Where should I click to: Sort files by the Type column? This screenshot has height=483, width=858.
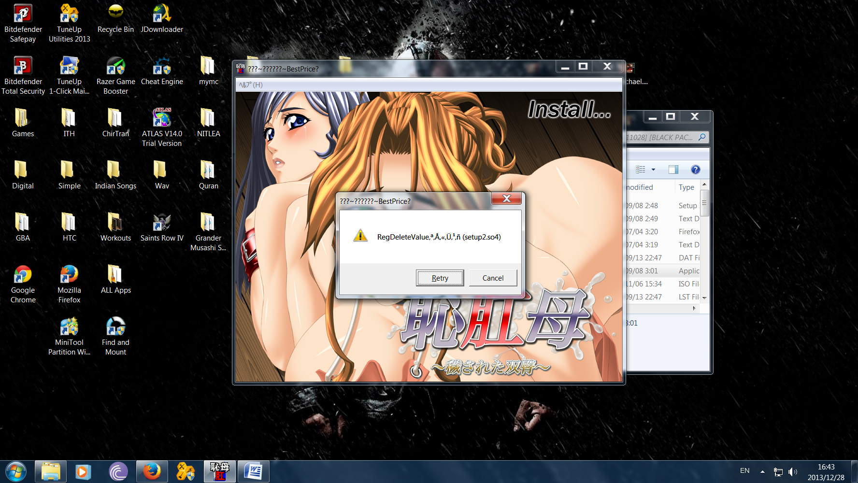(x=686, y=187)
